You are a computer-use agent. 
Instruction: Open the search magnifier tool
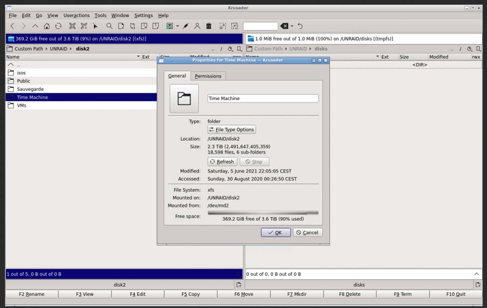click(109, 26)
